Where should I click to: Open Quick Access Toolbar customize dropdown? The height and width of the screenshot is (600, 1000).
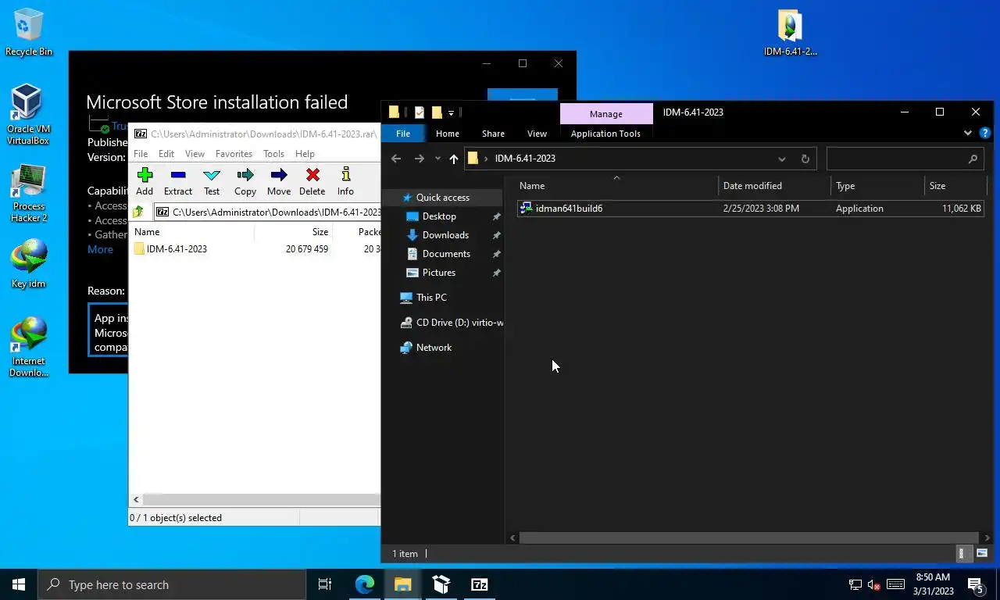pyautogui.click(x=451, y=113)
